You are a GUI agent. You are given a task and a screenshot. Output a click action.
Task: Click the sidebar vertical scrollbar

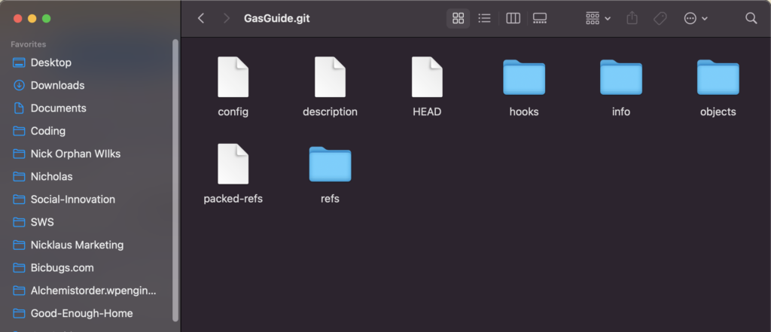(175, 181)
